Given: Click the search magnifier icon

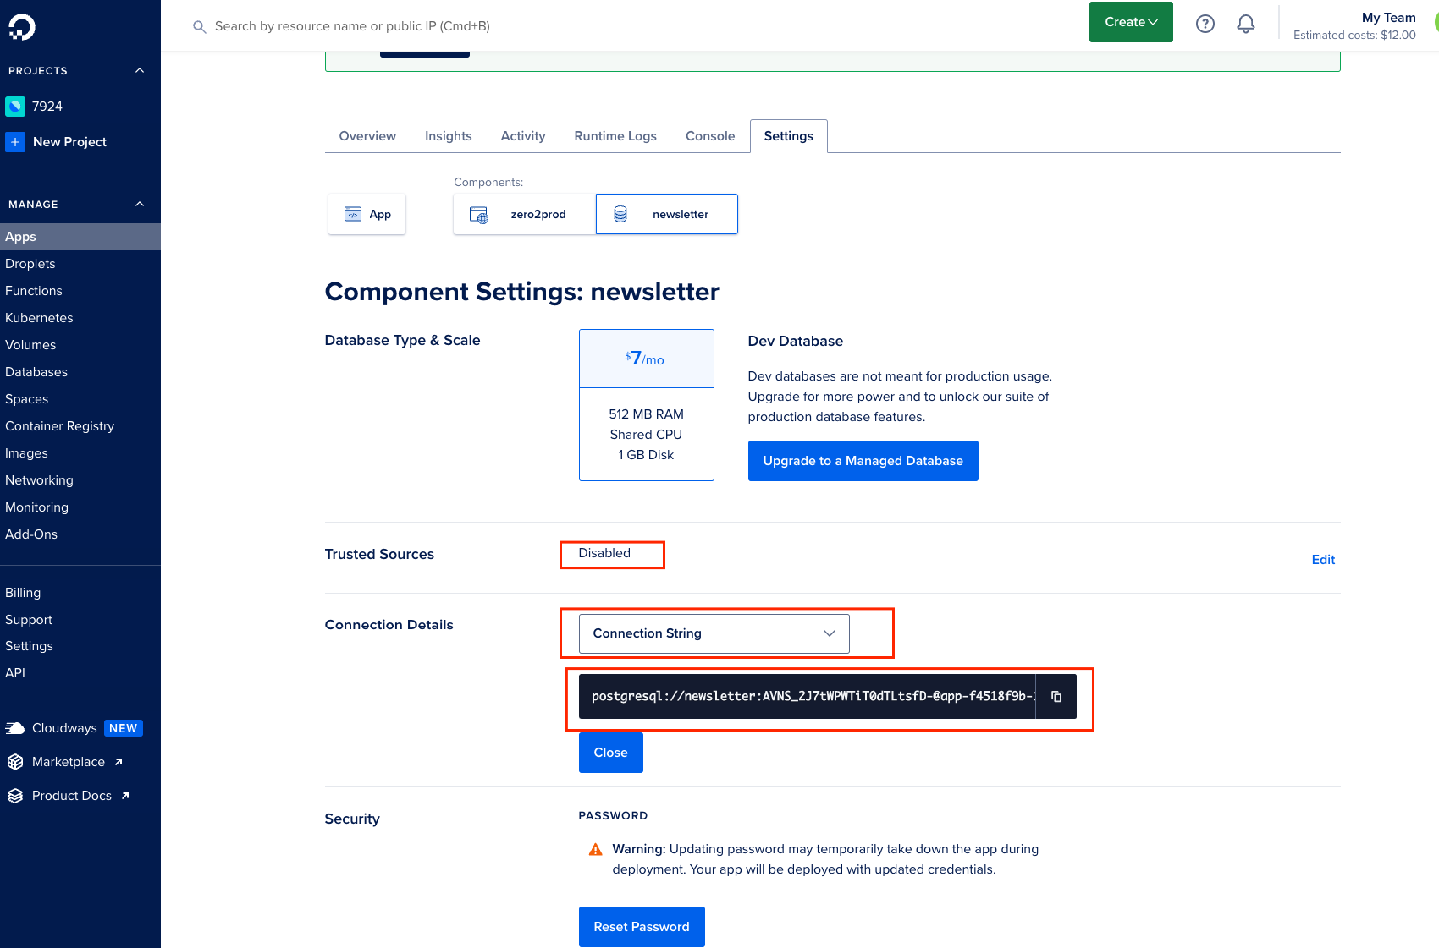Looking at the screenshot, I should 200,27.
